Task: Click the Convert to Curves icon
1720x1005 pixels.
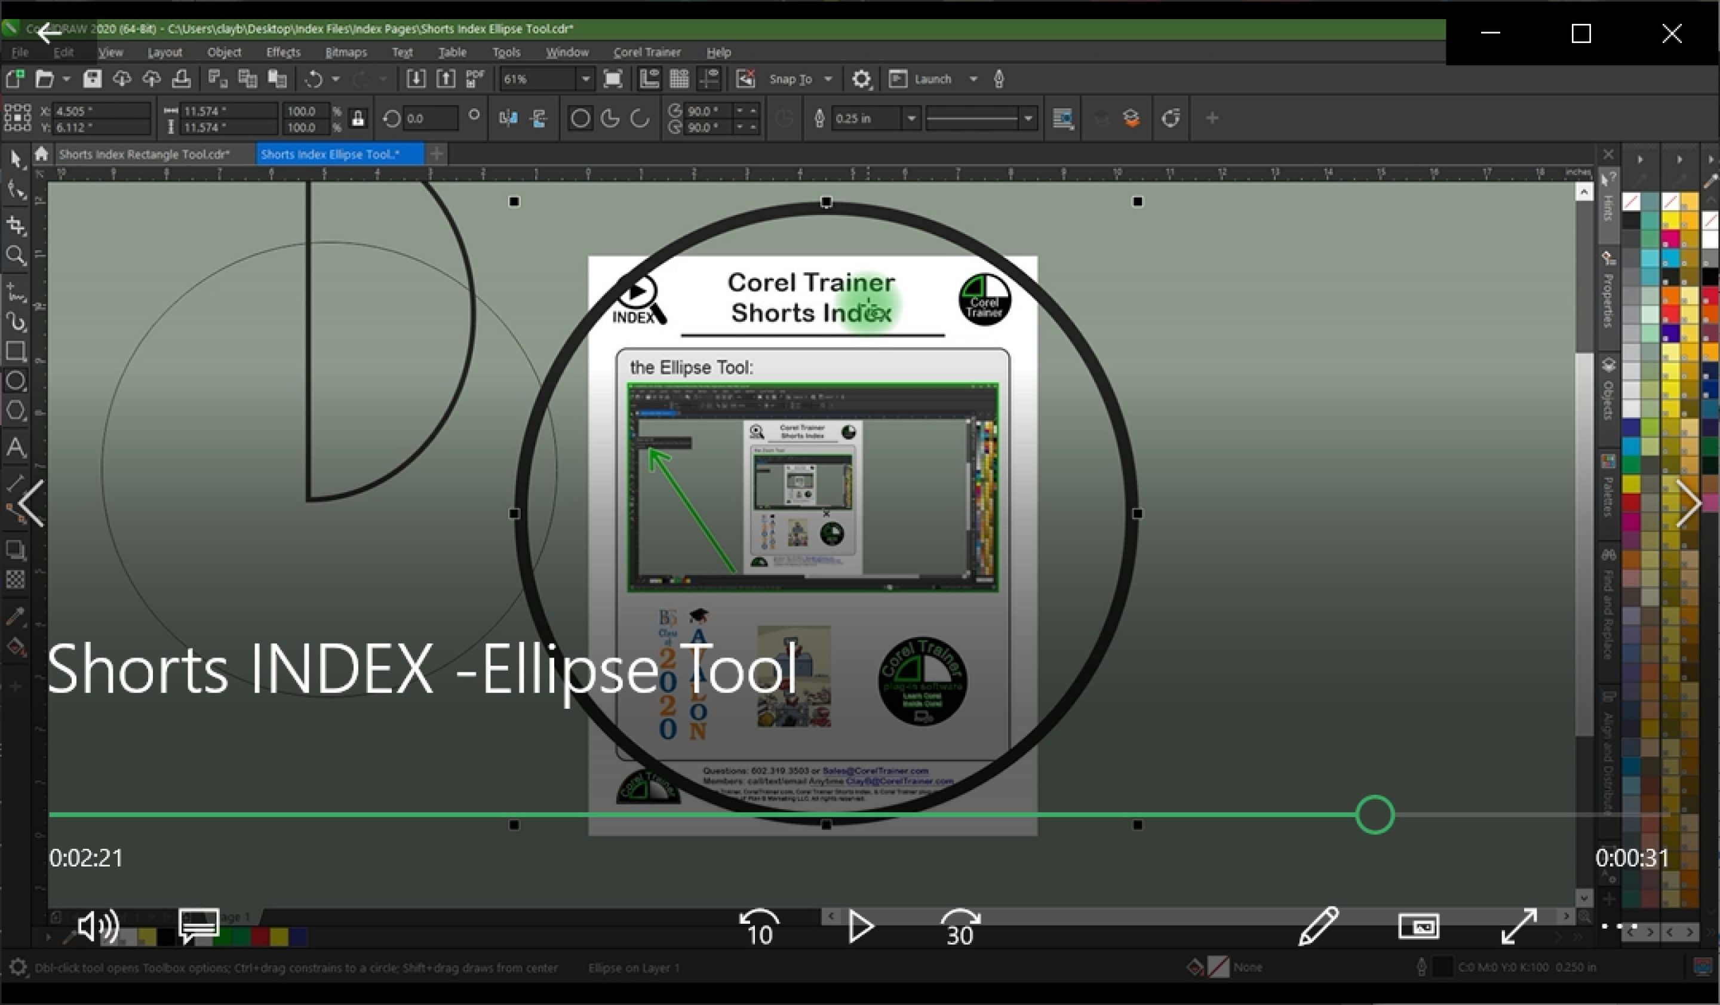Action: 1170,119
